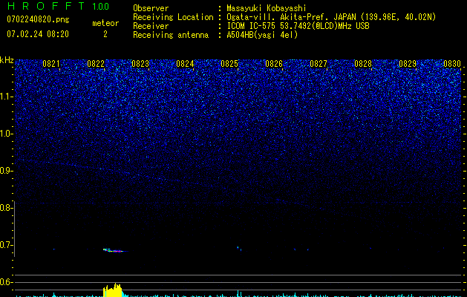Viewport: 467px width, 297px height.
Task: Click the 'Observer' field label
Action: [x=151, y=8]
